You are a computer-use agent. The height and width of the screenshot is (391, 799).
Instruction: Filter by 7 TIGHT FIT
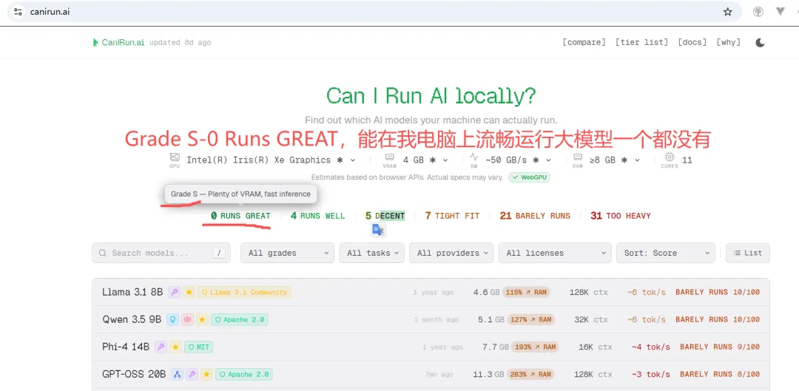pyautogui.click(x=452, y=216)
